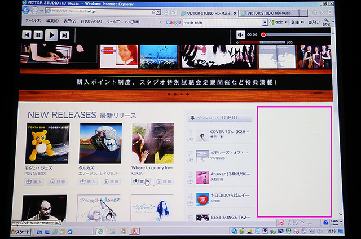This screenshot has height=239, width=361.
Task: Click 試聴 button under タルカス
Action: pos(111,182)
